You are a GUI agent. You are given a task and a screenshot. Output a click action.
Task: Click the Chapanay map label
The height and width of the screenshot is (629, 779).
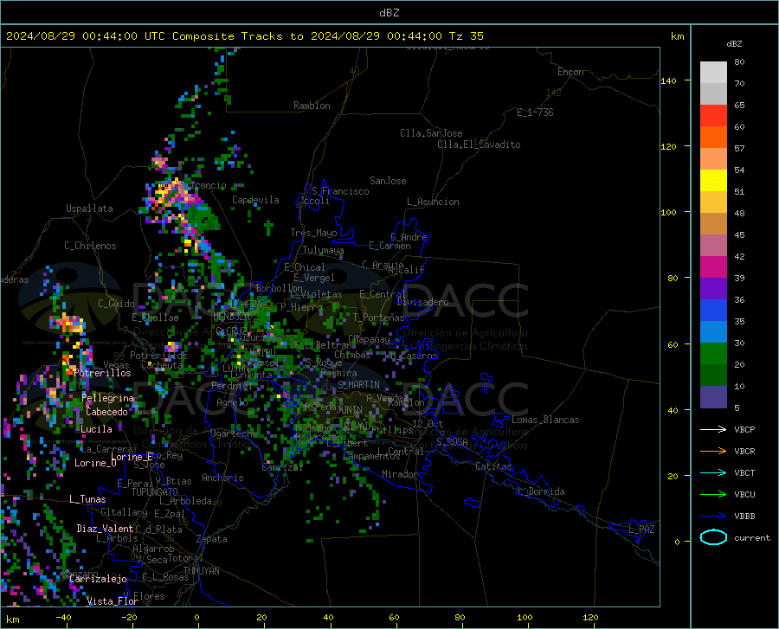(369, 339)
